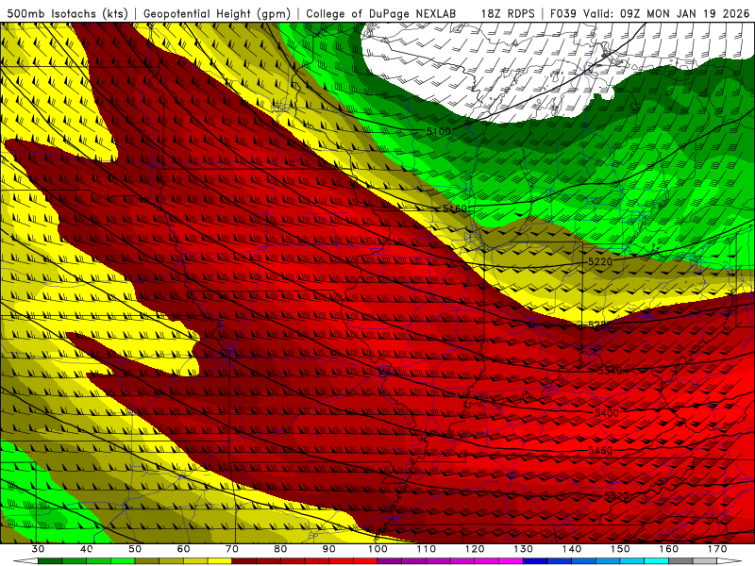Click the 140 value on the color scale
The width and height of the screenshot is (755, 566).
(572, 549)
